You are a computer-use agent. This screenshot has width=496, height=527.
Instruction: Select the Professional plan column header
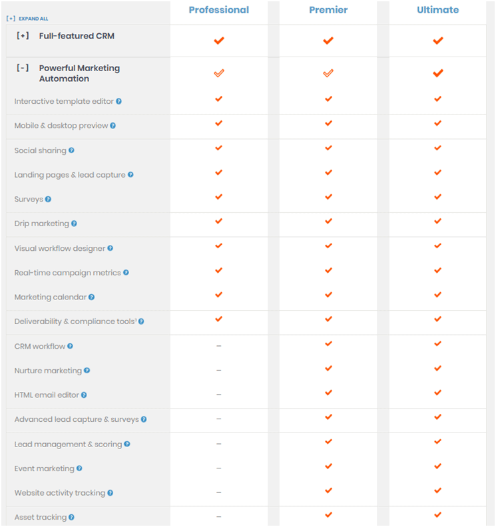pos(219,10)
